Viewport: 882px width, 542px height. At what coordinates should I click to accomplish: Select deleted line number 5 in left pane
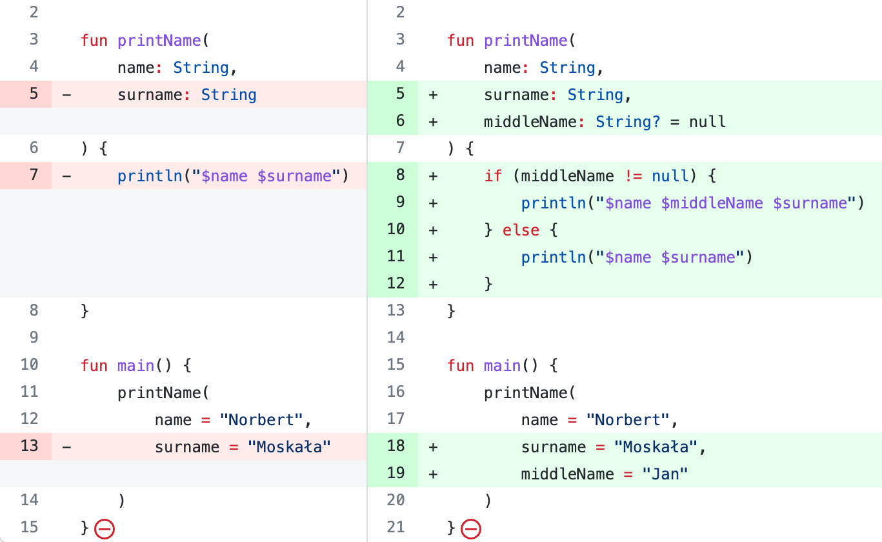pyautogui.click(x=34, y=95)
